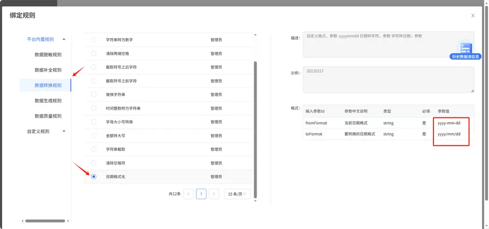Click the 示例 example text area

point(388,79)
